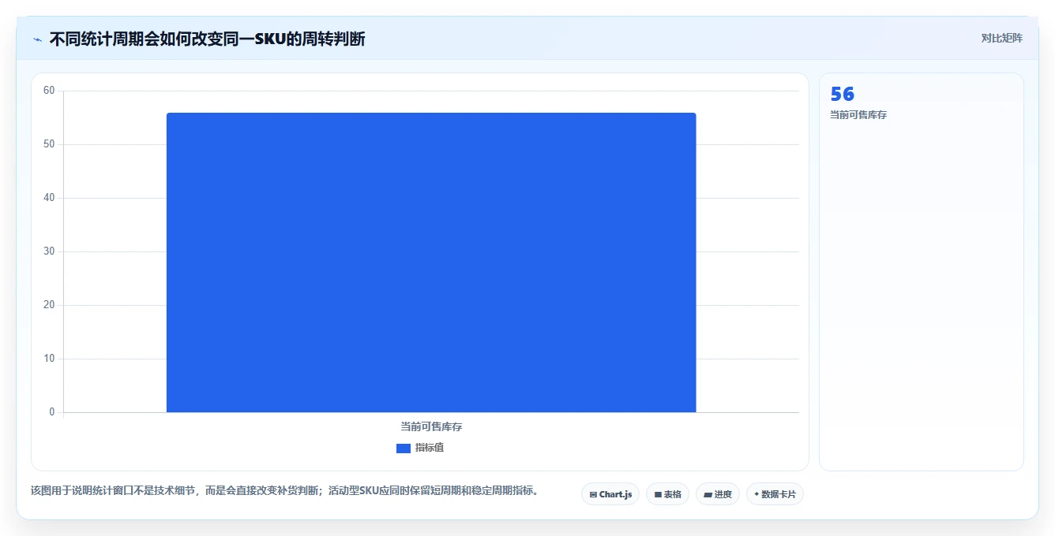Viewport: 1055px width, 536px height.
Task: Click the description text starting 该图用于说明
Action: pyautogui.click(x=285, y=490)
